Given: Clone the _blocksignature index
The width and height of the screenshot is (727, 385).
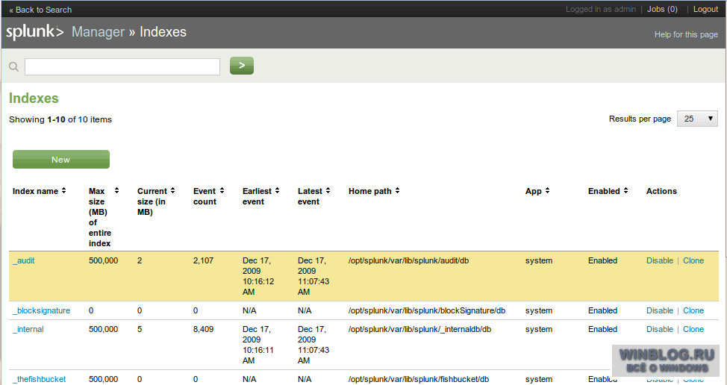Looking at the screenshot, I should (x=693, y=310).
